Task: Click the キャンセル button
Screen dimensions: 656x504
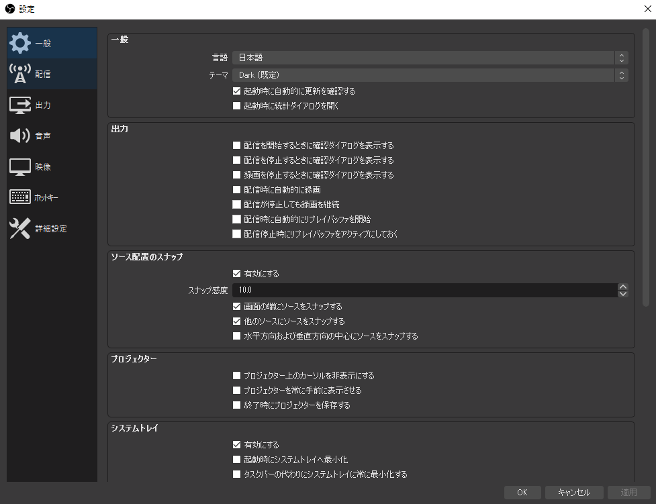Action: (573, 493)
